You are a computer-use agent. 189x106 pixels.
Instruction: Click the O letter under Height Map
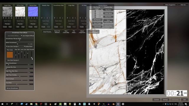[x=9, y=18]
